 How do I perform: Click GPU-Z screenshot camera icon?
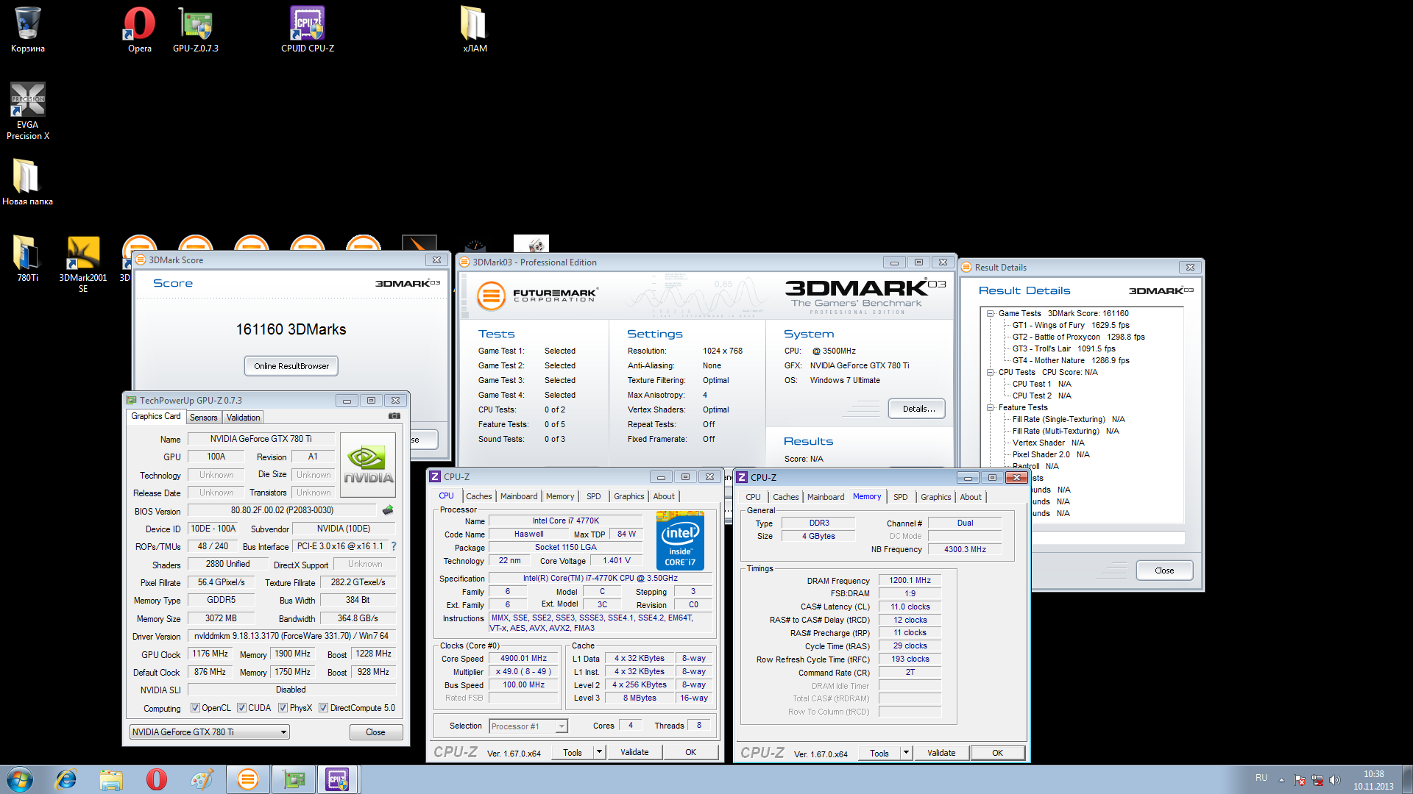coord(394,416)
